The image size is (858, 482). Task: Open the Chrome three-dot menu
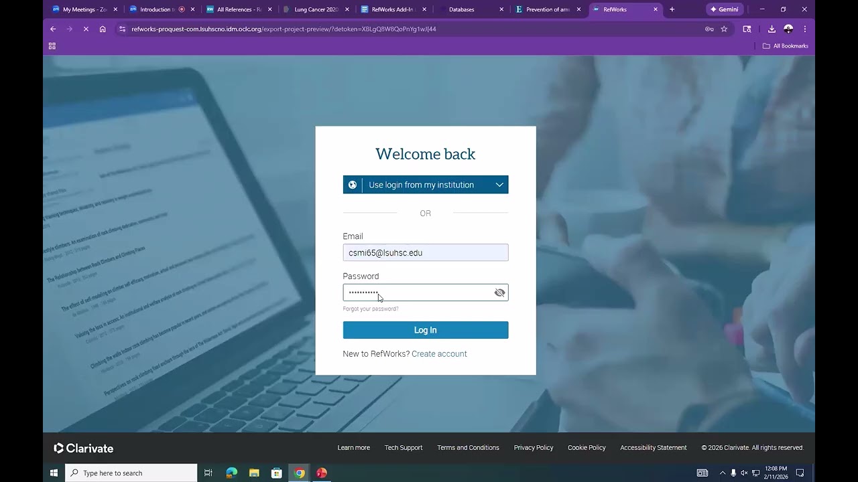click(x=804, y=29)
